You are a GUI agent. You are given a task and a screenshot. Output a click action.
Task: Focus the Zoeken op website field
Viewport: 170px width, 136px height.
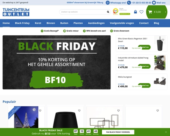(83, 12)
